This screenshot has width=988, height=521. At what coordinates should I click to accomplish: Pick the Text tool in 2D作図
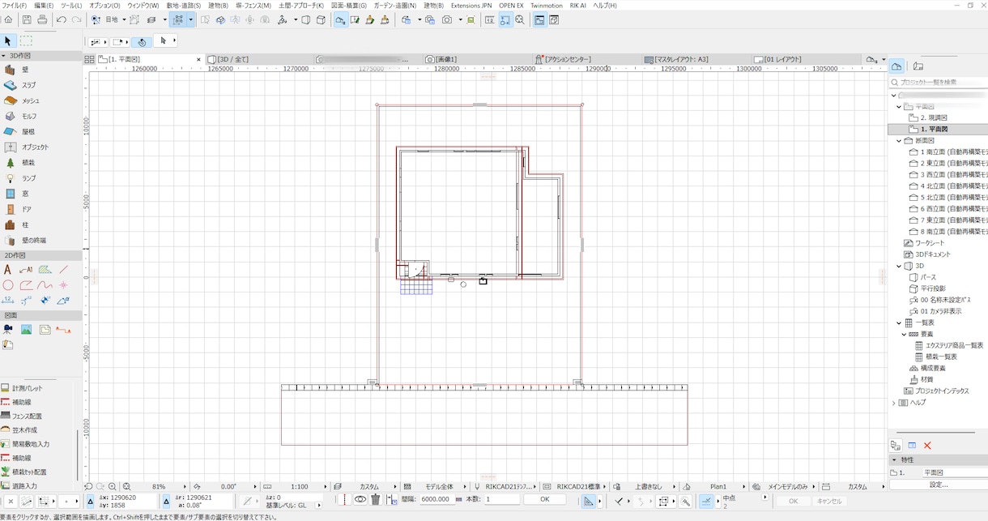8,270
